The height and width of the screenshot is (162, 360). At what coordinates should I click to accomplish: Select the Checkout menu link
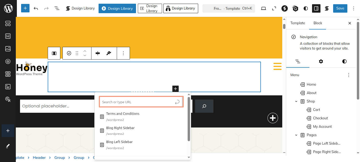[320, 118]
